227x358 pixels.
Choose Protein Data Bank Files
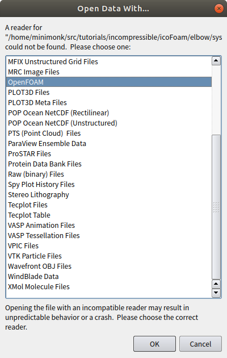(109, 164)
